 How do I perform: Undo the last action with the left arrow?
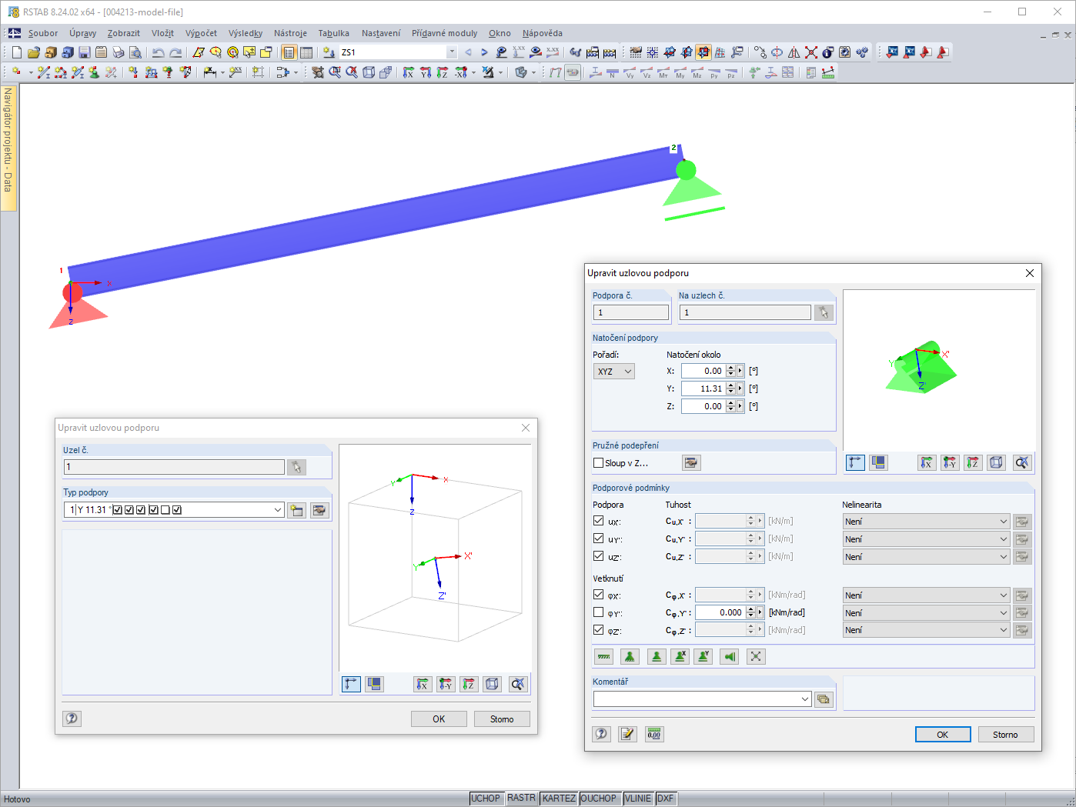159,52
